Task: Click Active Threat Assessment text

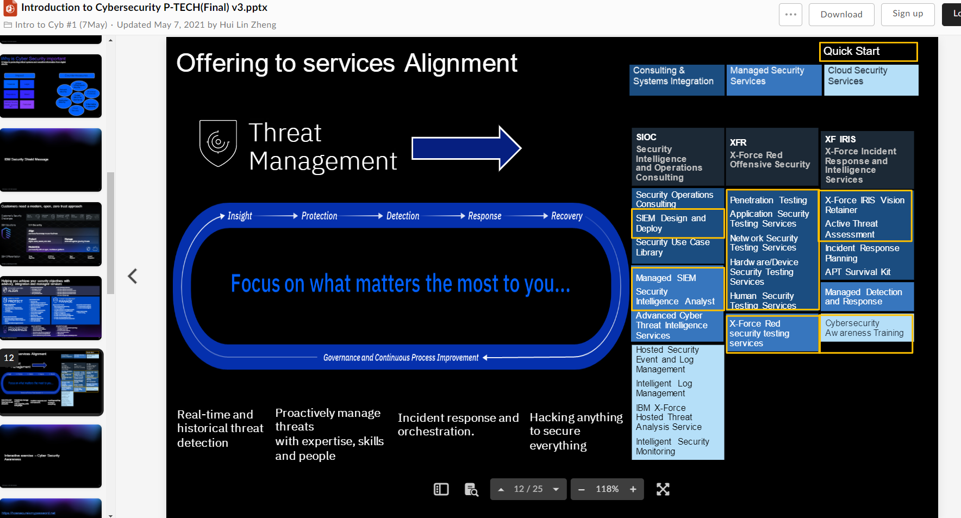Action: tap(851, 229)
